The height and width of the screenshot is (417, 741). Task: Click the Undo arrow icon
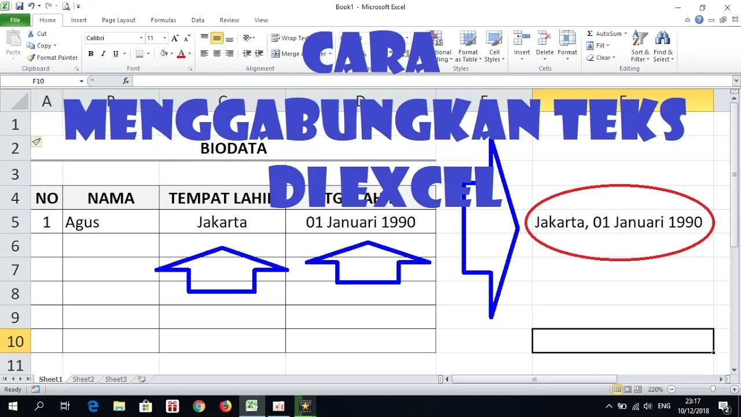31,6
